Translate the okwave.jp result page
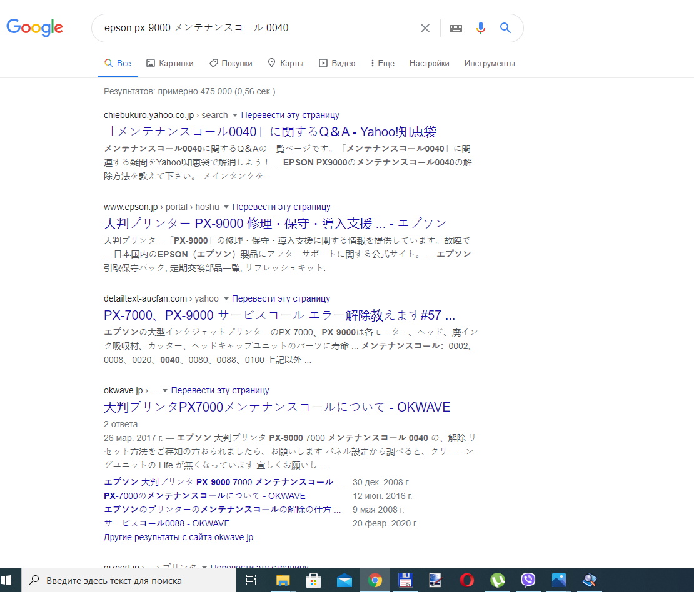Screen dimensions: 694x592 220,390
